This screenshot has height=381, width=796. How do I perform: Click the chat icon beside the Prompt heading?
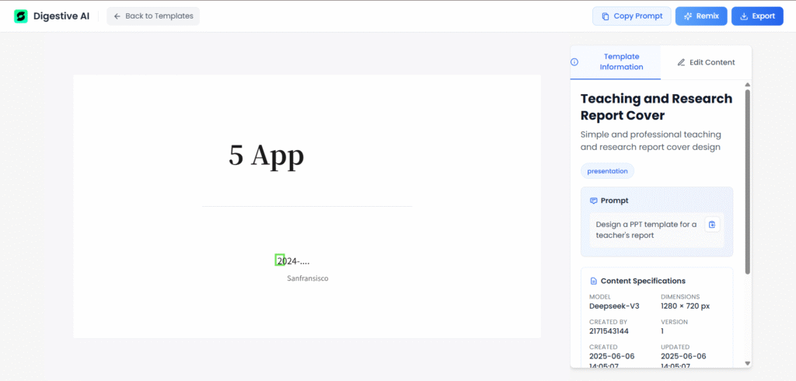pos(593,201)
